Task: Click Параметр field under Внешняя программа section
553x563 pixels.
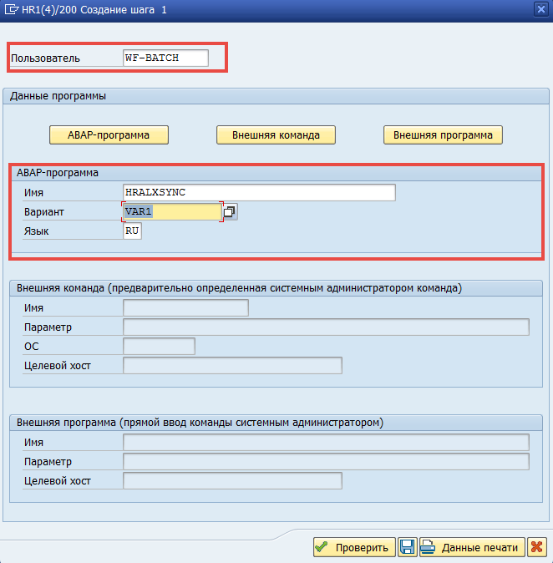Action: (326, 461)
